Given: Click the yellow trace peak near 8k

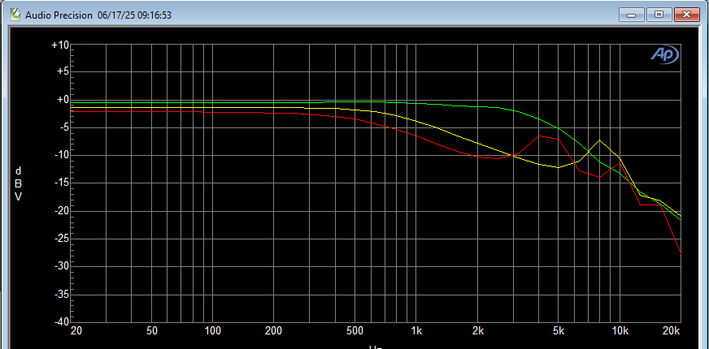Looking at the screenshot, I should (599, 140).
